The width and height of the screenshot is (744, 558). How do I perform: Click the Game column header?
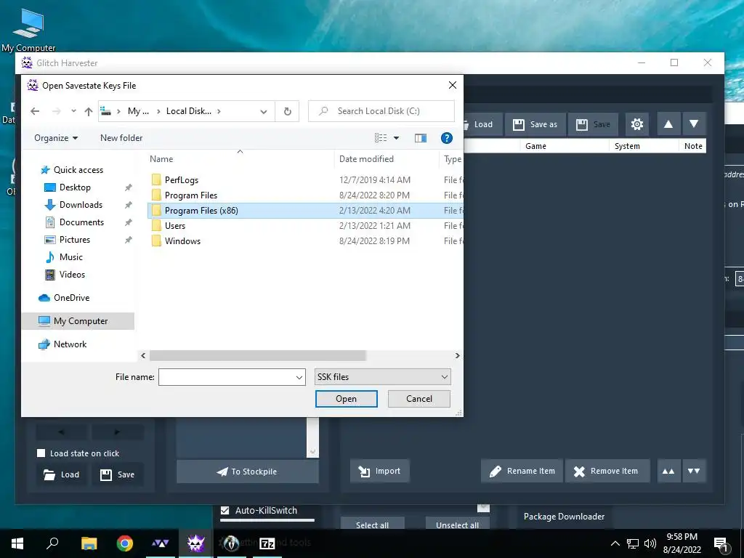535,146
